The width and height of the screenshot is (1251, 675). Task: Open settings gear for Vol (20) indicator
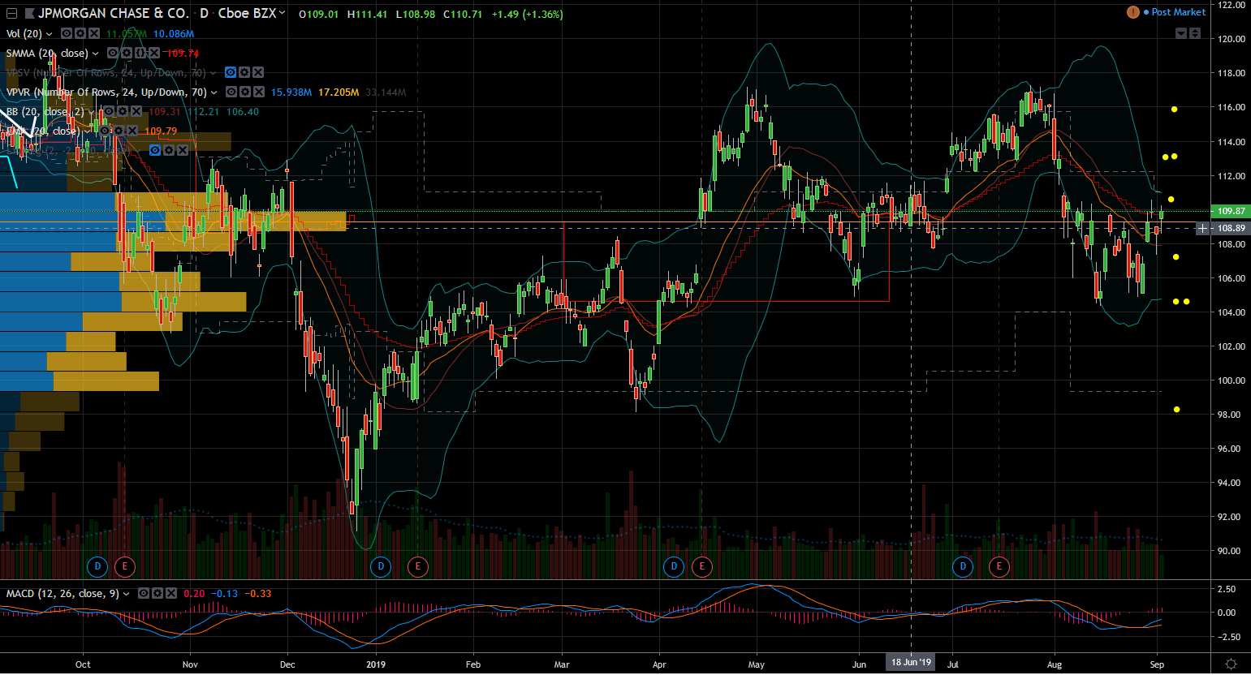pos(80,34)
